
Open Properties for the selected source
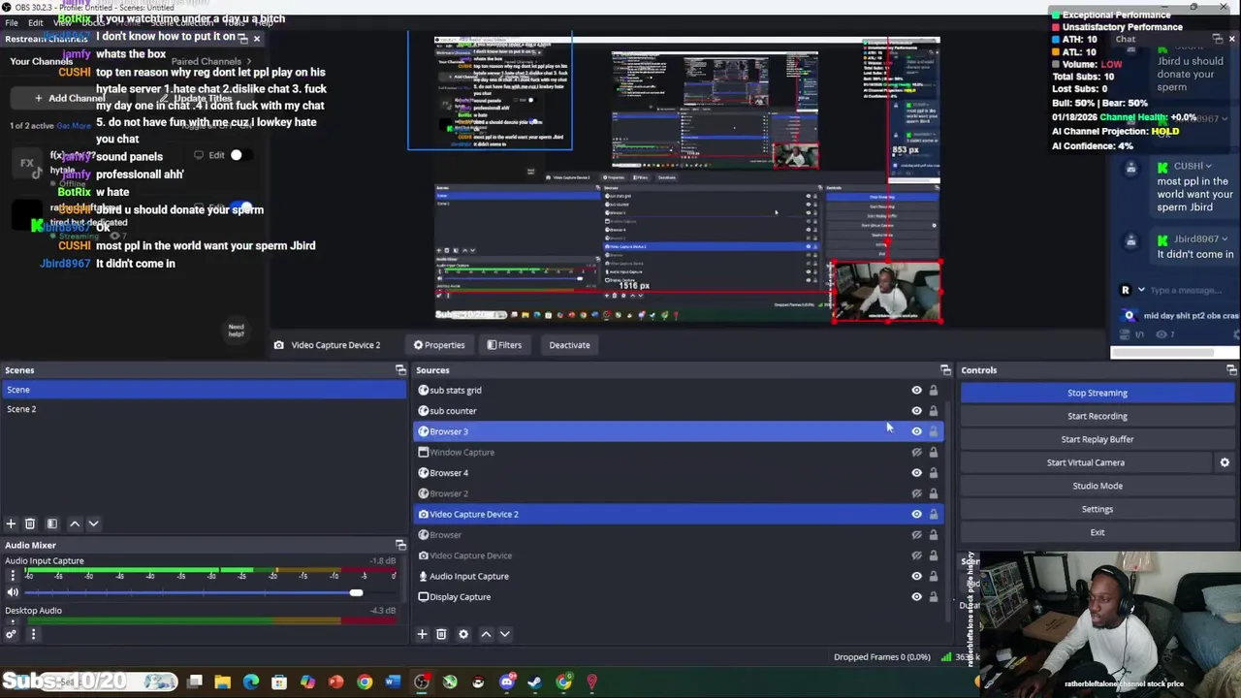[439, 345]
